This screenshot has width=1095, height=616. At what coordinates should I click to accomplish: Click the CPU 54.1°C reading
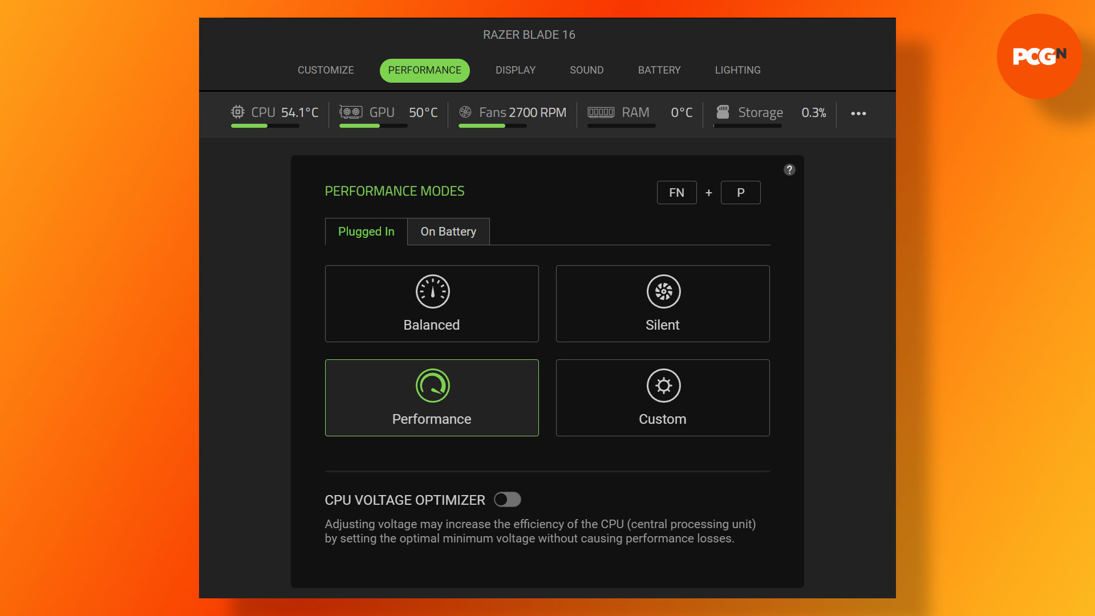pyautogui.click(x=300, y=112)
